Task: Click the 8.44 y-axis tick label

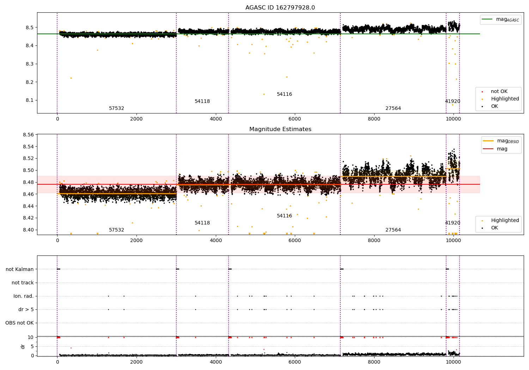Action: pyautogui.click(x=28, y=206)
